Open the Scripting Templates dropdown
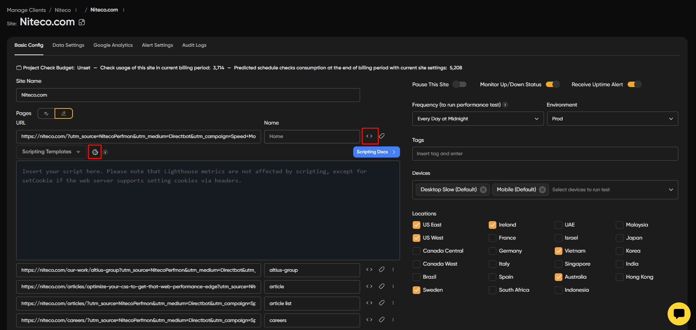The image size is (696, 330). [51, 152]
